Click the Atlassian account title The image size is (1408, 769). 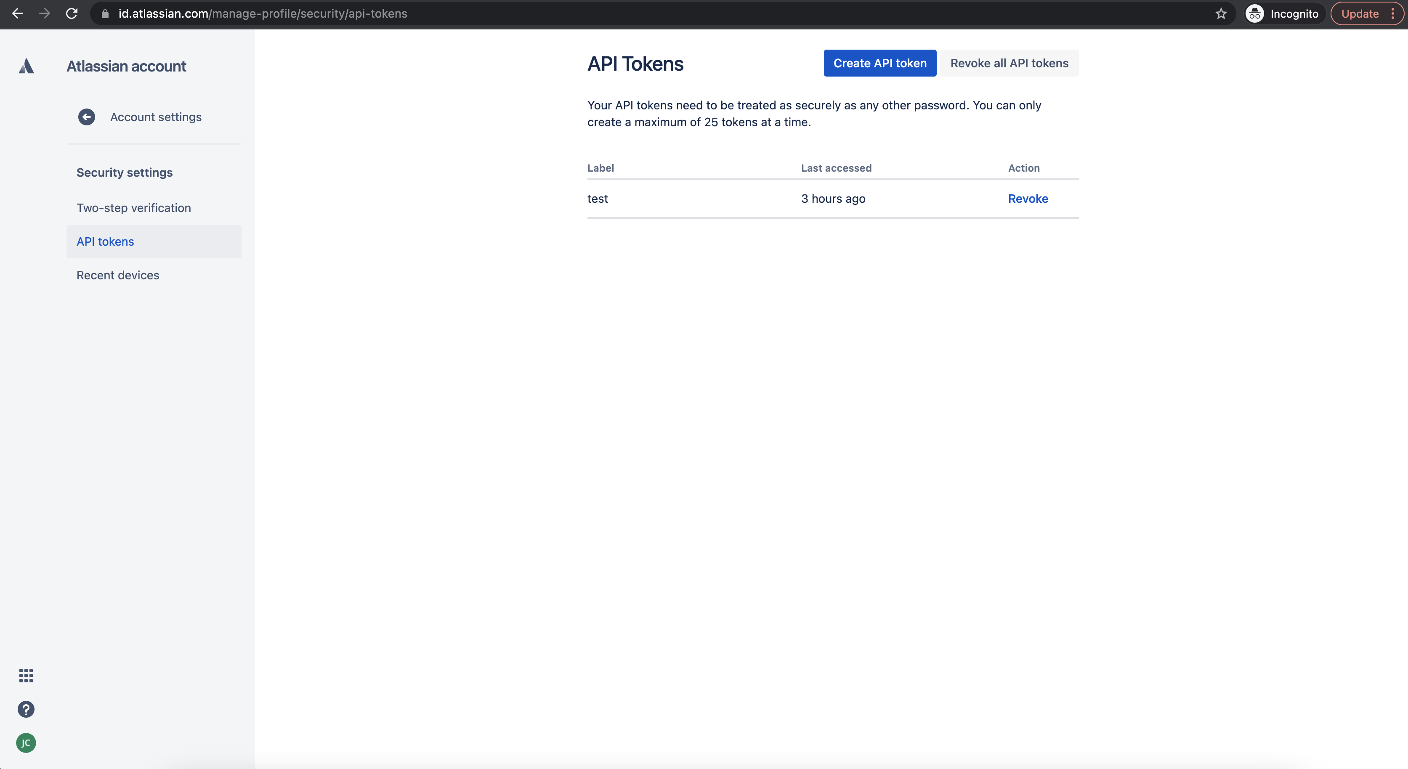click(x=126, y=66)
